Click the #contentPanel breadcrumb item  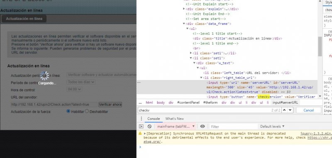click(188, 102)
